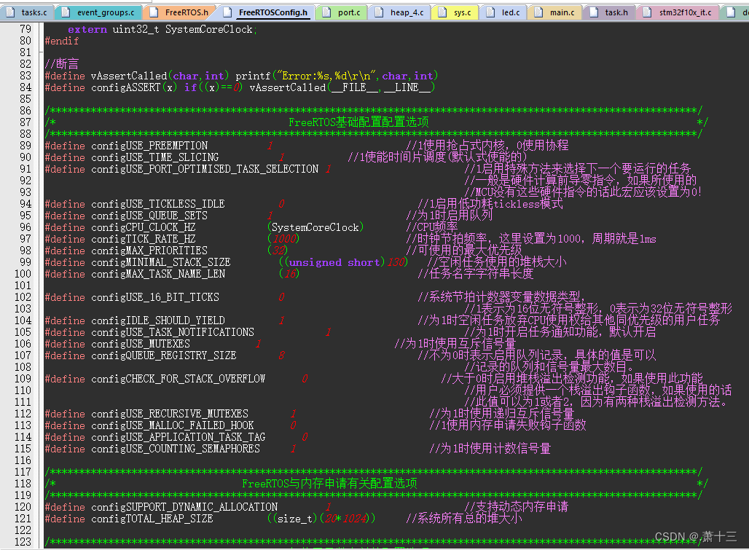The height and width of the screenshot is (550, 749).
Task: Click line number 100 in the gutter
Action: pyautogui.click(x=25, y=273)
